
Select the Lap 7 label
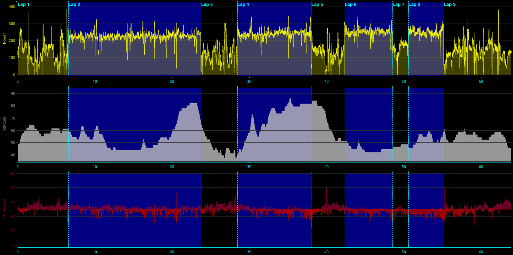[398, 5]
